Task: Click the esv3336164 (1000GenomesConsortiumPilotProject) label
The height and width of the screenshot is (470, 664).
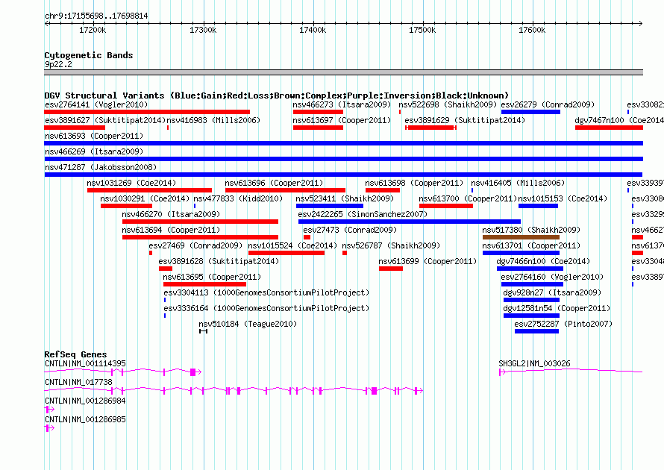Action: point(266,308)
